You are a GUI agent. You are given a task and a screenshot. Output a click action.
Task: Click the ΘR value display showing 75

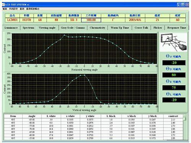click(174, 88)
